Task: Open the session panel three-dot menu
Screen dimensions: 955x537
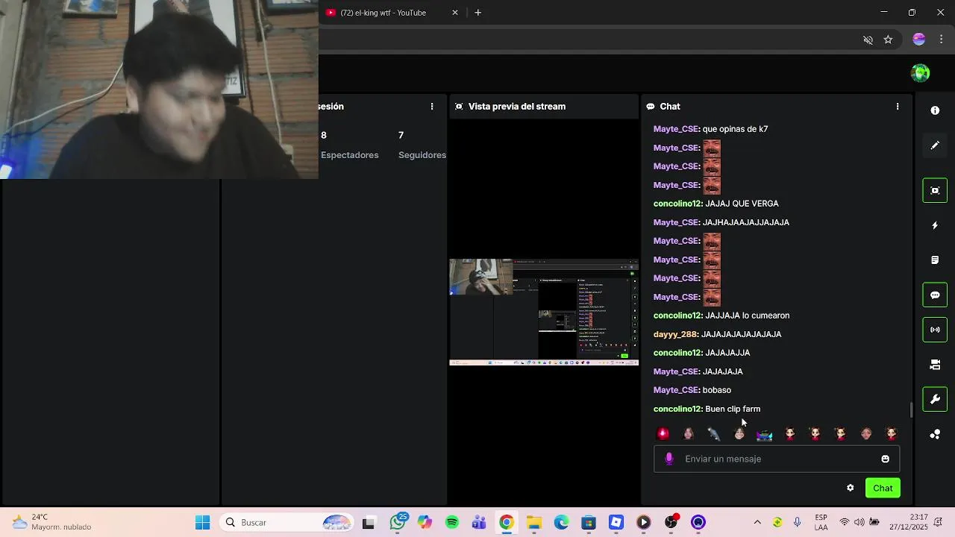Action: pyautogui.click(x=432, y=107)
